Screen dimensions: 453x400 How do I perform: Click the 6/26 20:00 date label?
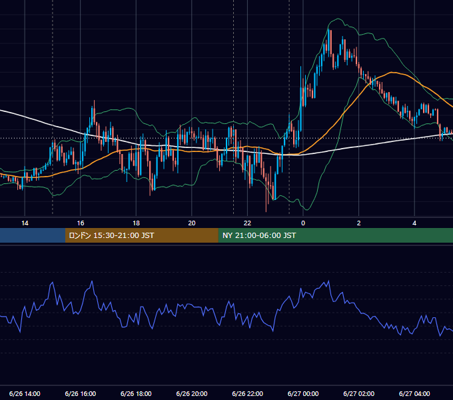click(x=192, y=393)
